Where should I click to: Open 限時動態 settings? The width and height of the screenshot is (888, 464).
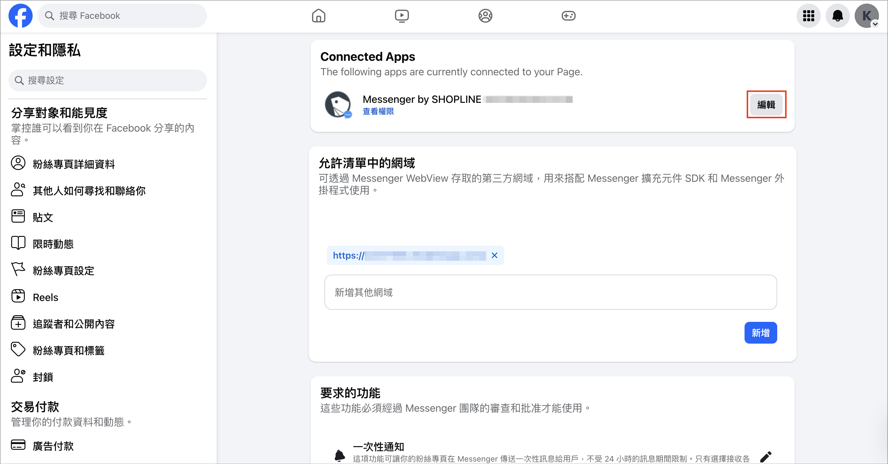(53, 244)
